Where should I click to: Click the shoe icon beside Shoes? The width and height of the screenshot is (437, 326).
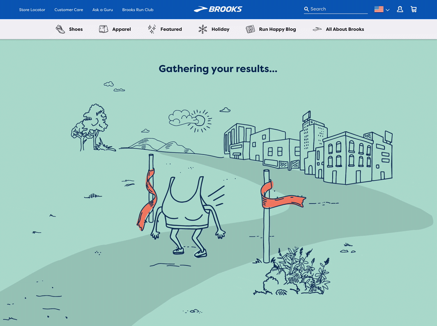[x=60, y=29]
